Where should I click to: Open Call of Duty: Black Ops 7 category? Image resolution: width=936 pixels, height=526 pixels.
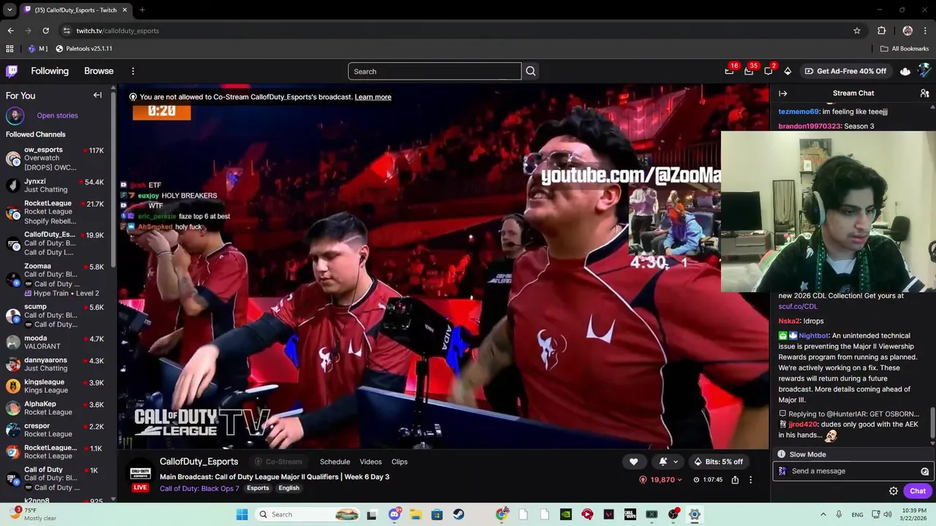200,488
